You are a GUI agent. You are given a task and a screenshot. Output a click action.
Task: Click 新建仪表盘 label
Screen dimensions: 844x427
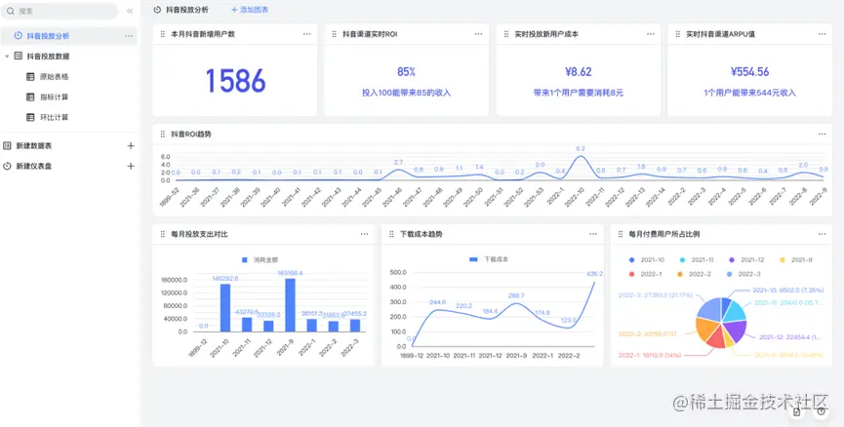click(x=34, y=166)
